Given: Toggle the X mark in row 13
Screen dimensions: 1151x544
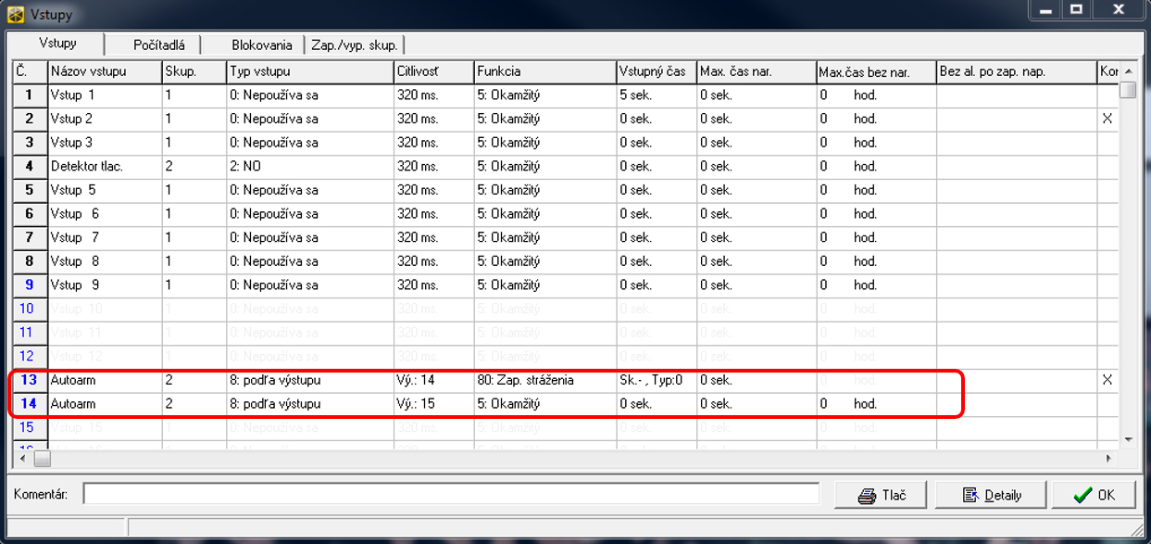Looking at the screenshot, I should pos(1106,380).
